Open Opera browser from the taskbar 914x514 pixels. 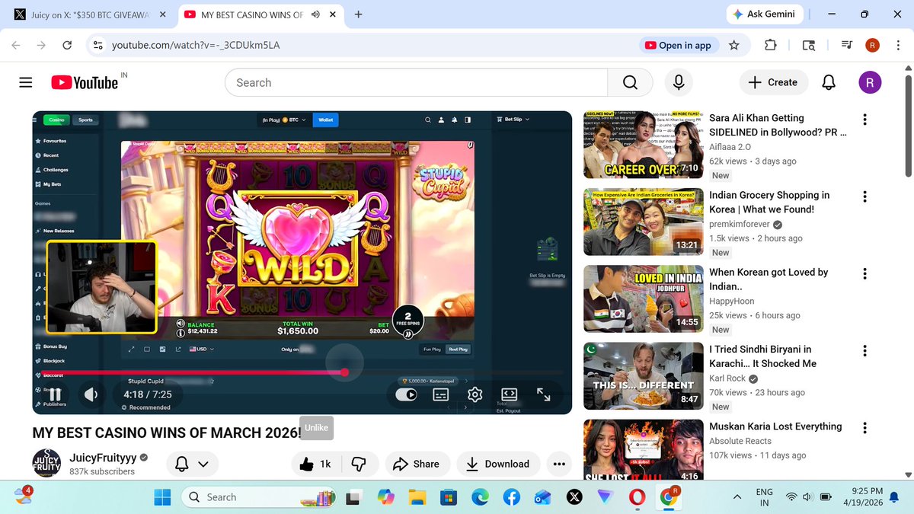[x=637, y=497]
